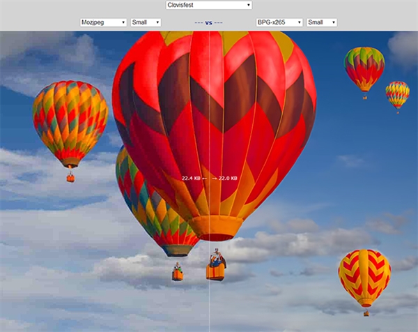This screenshot has width=418, height=332.
Task: Open the Small size dropdown beside Mozjpeg
Action: 146,22
